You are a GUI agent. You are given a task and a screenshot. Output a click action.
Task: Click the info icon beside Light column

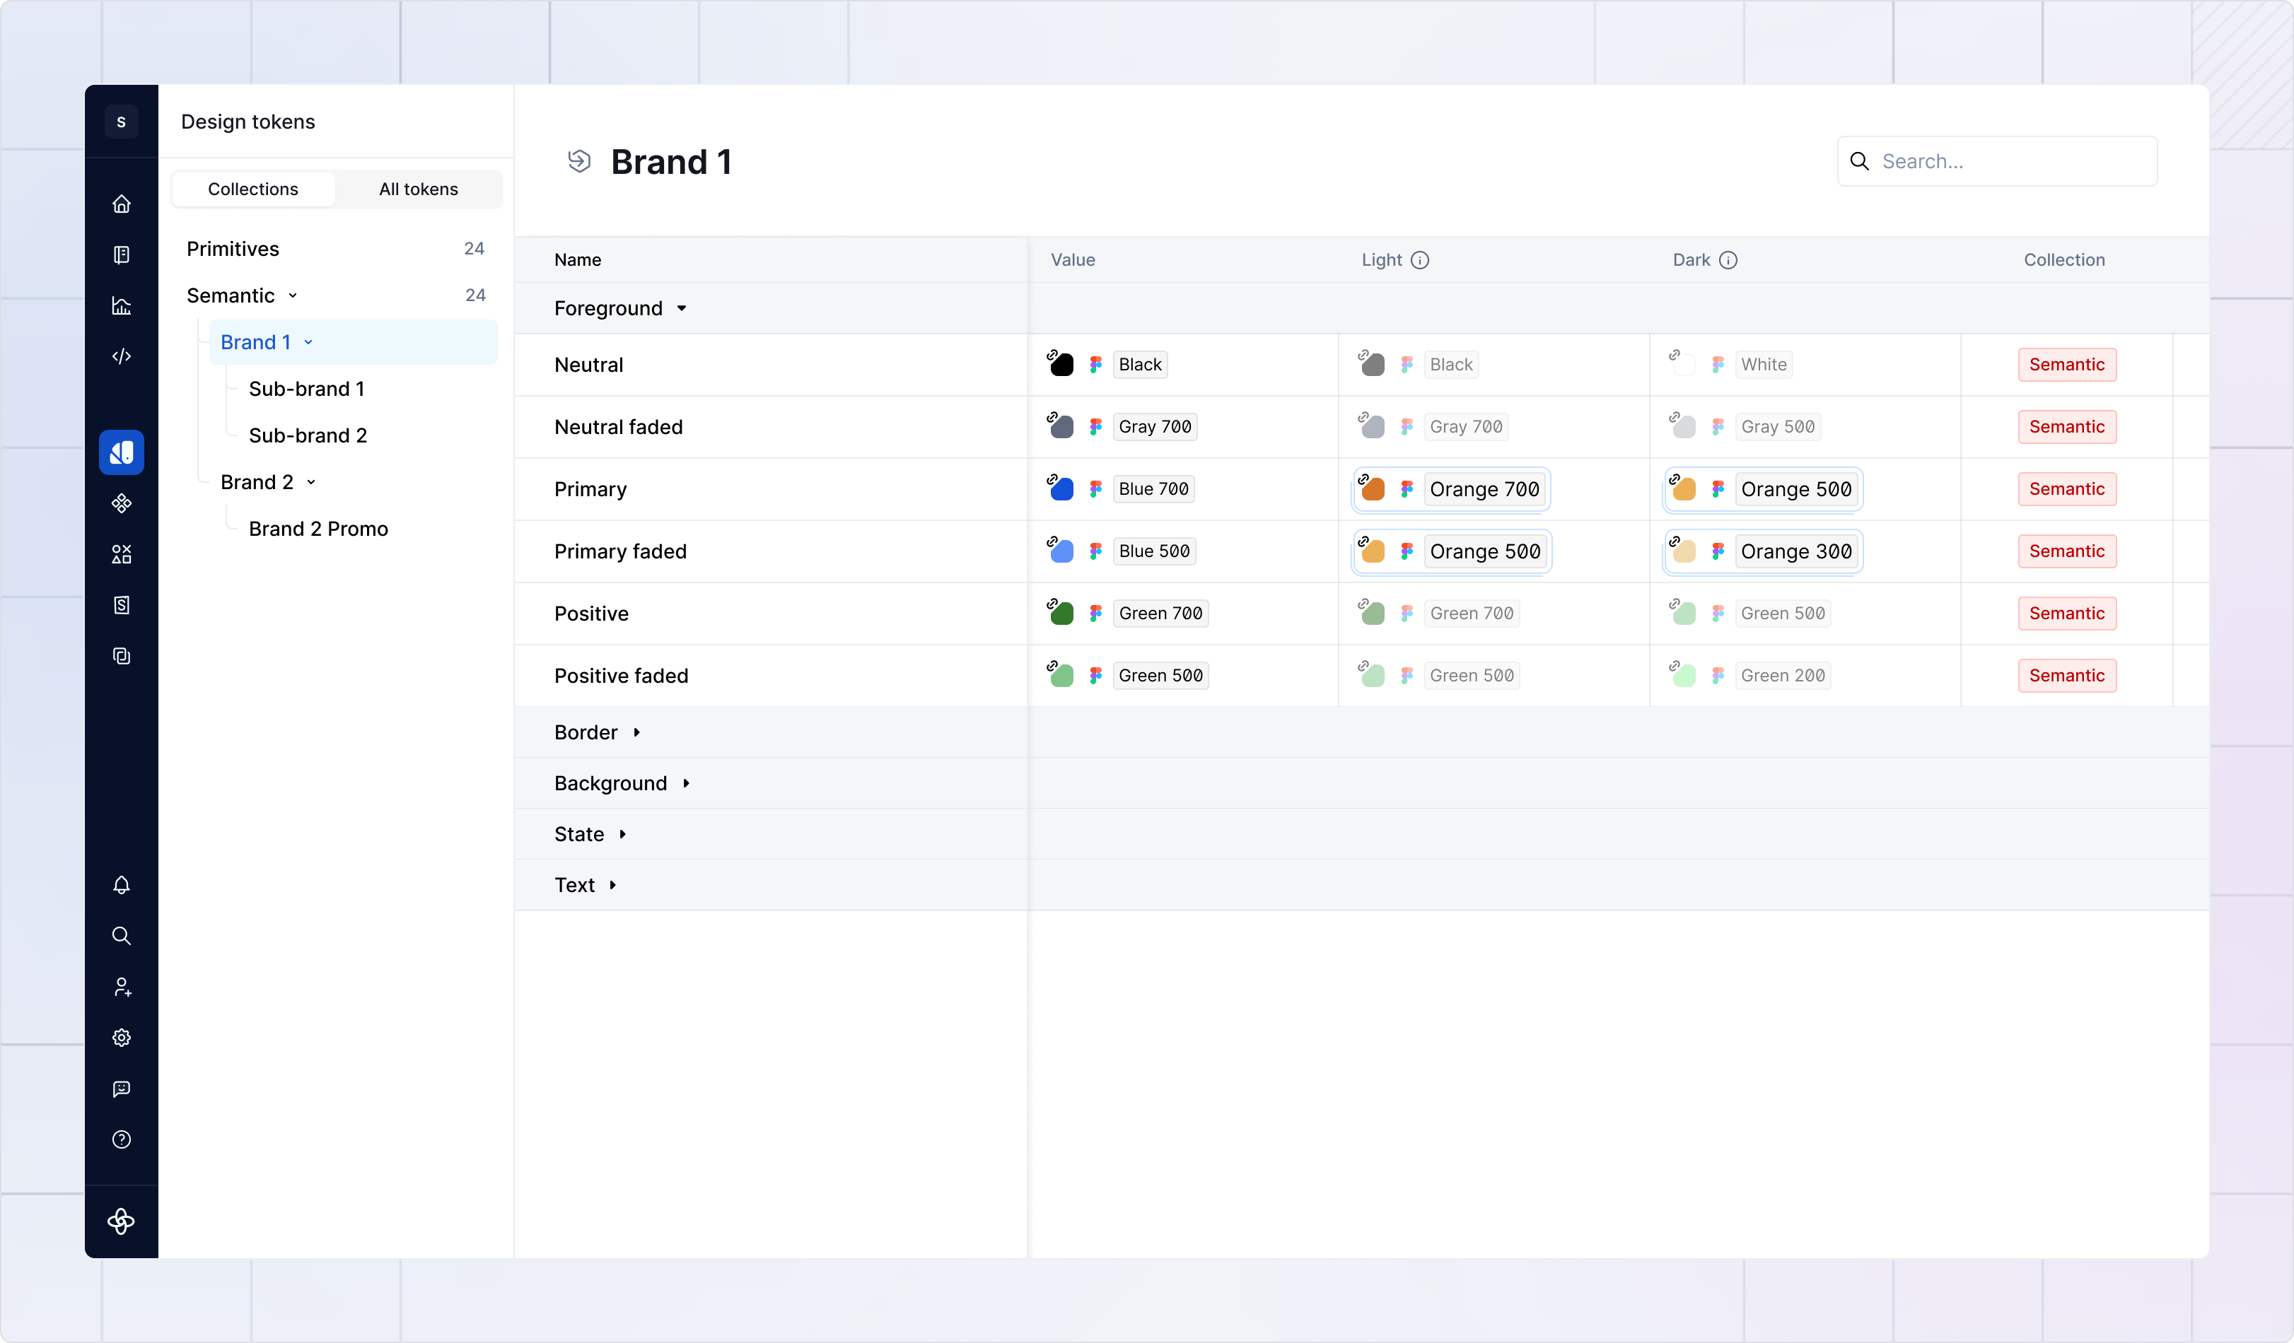(x=1420, y=260)
